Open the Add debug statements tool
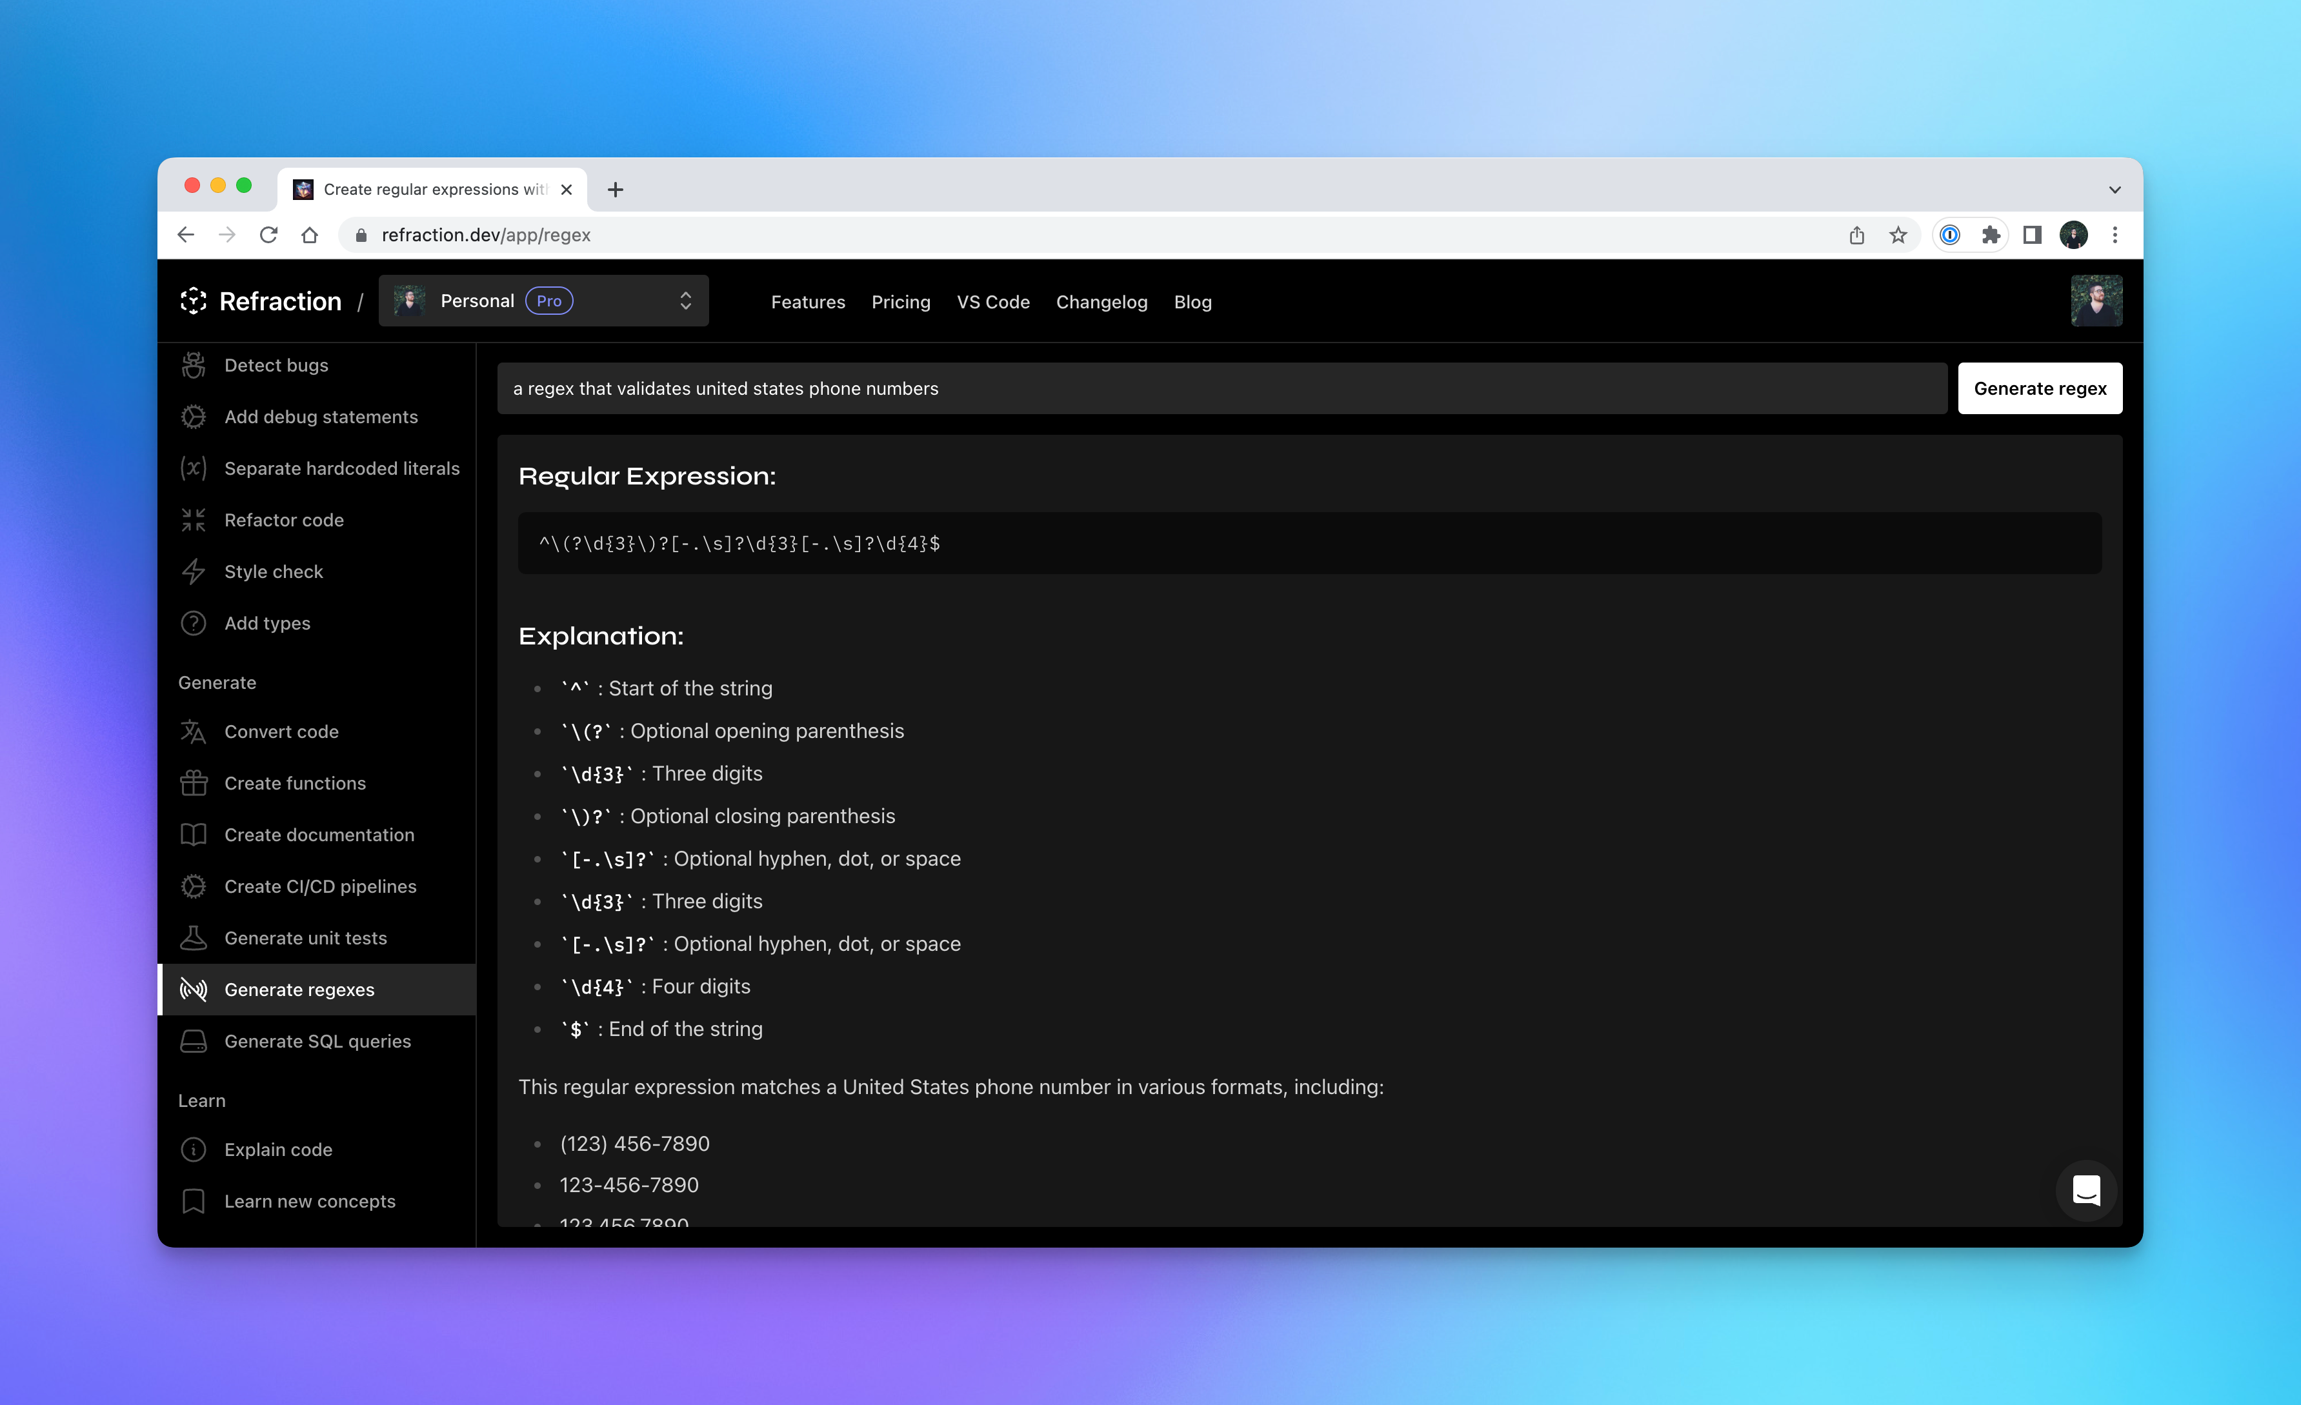This screenshot has width=2301, height=1405. tap(320, 416)
